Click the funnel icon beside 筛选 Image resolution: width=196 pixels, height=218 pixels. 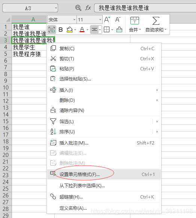coord(53,121)
